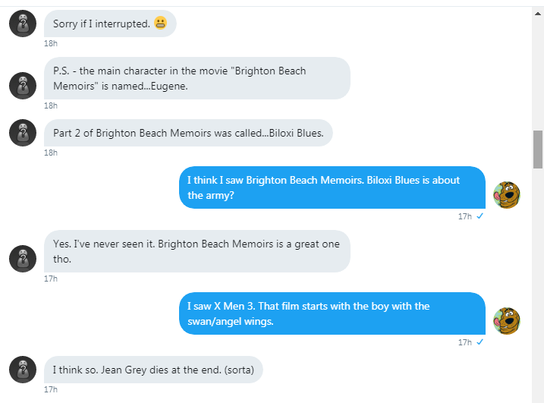544x403 pixels.
Task: Click the message bubble mentioning Eugene
Action: pos(197,78)
